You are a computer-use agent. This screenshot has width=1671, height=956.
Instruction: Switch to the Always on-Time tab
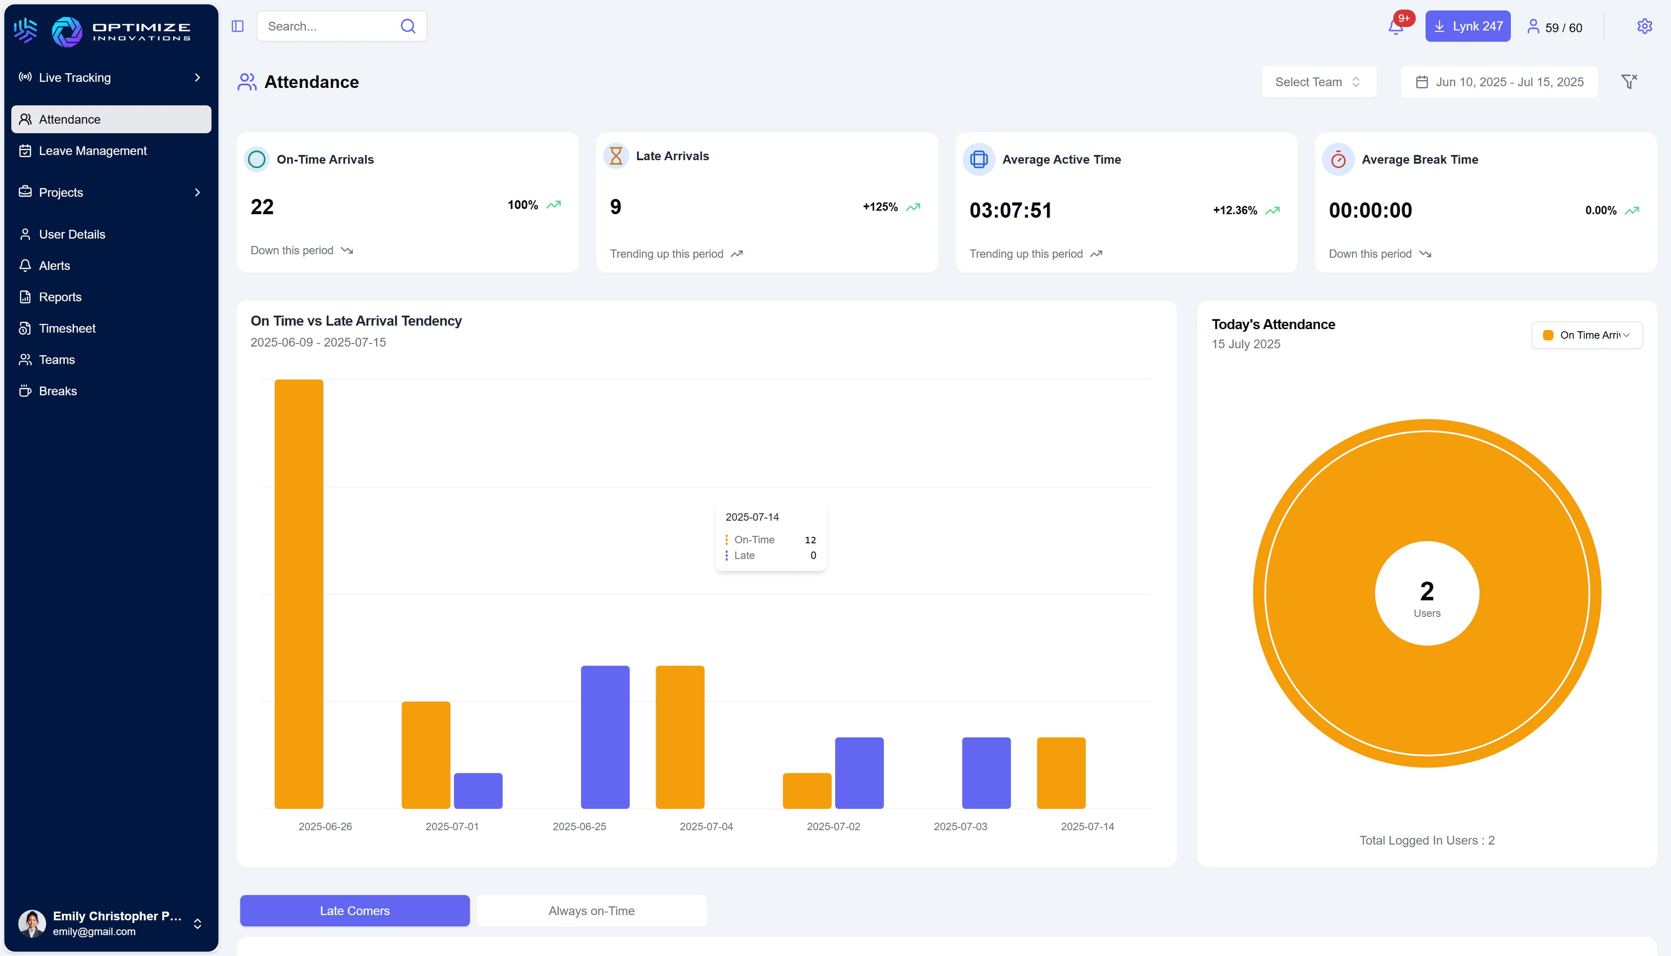(591, 911)
